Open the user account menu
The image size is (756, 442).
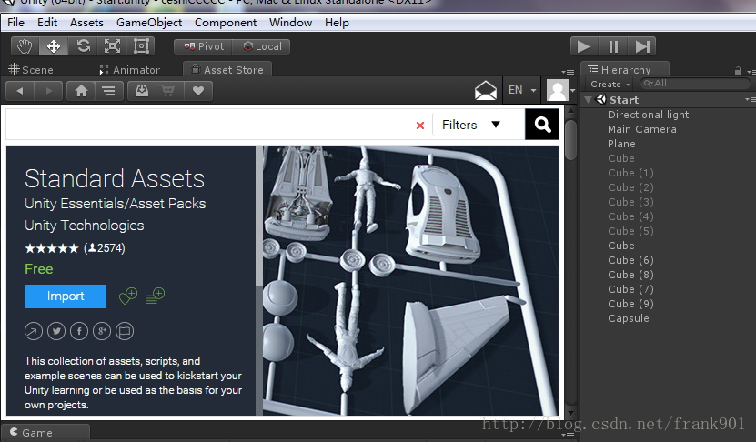[560, 90]
